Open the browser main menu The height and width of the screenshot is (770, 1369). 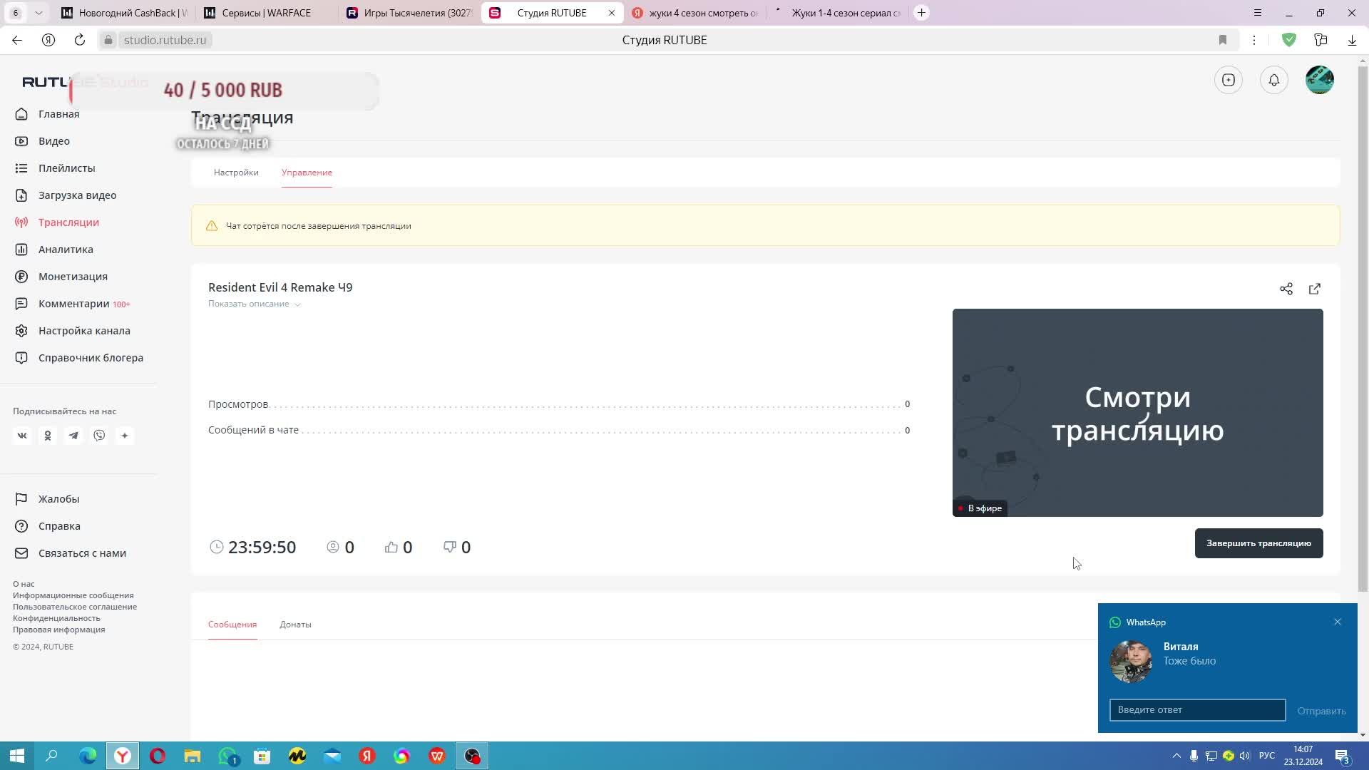[x=1258, y=13]
